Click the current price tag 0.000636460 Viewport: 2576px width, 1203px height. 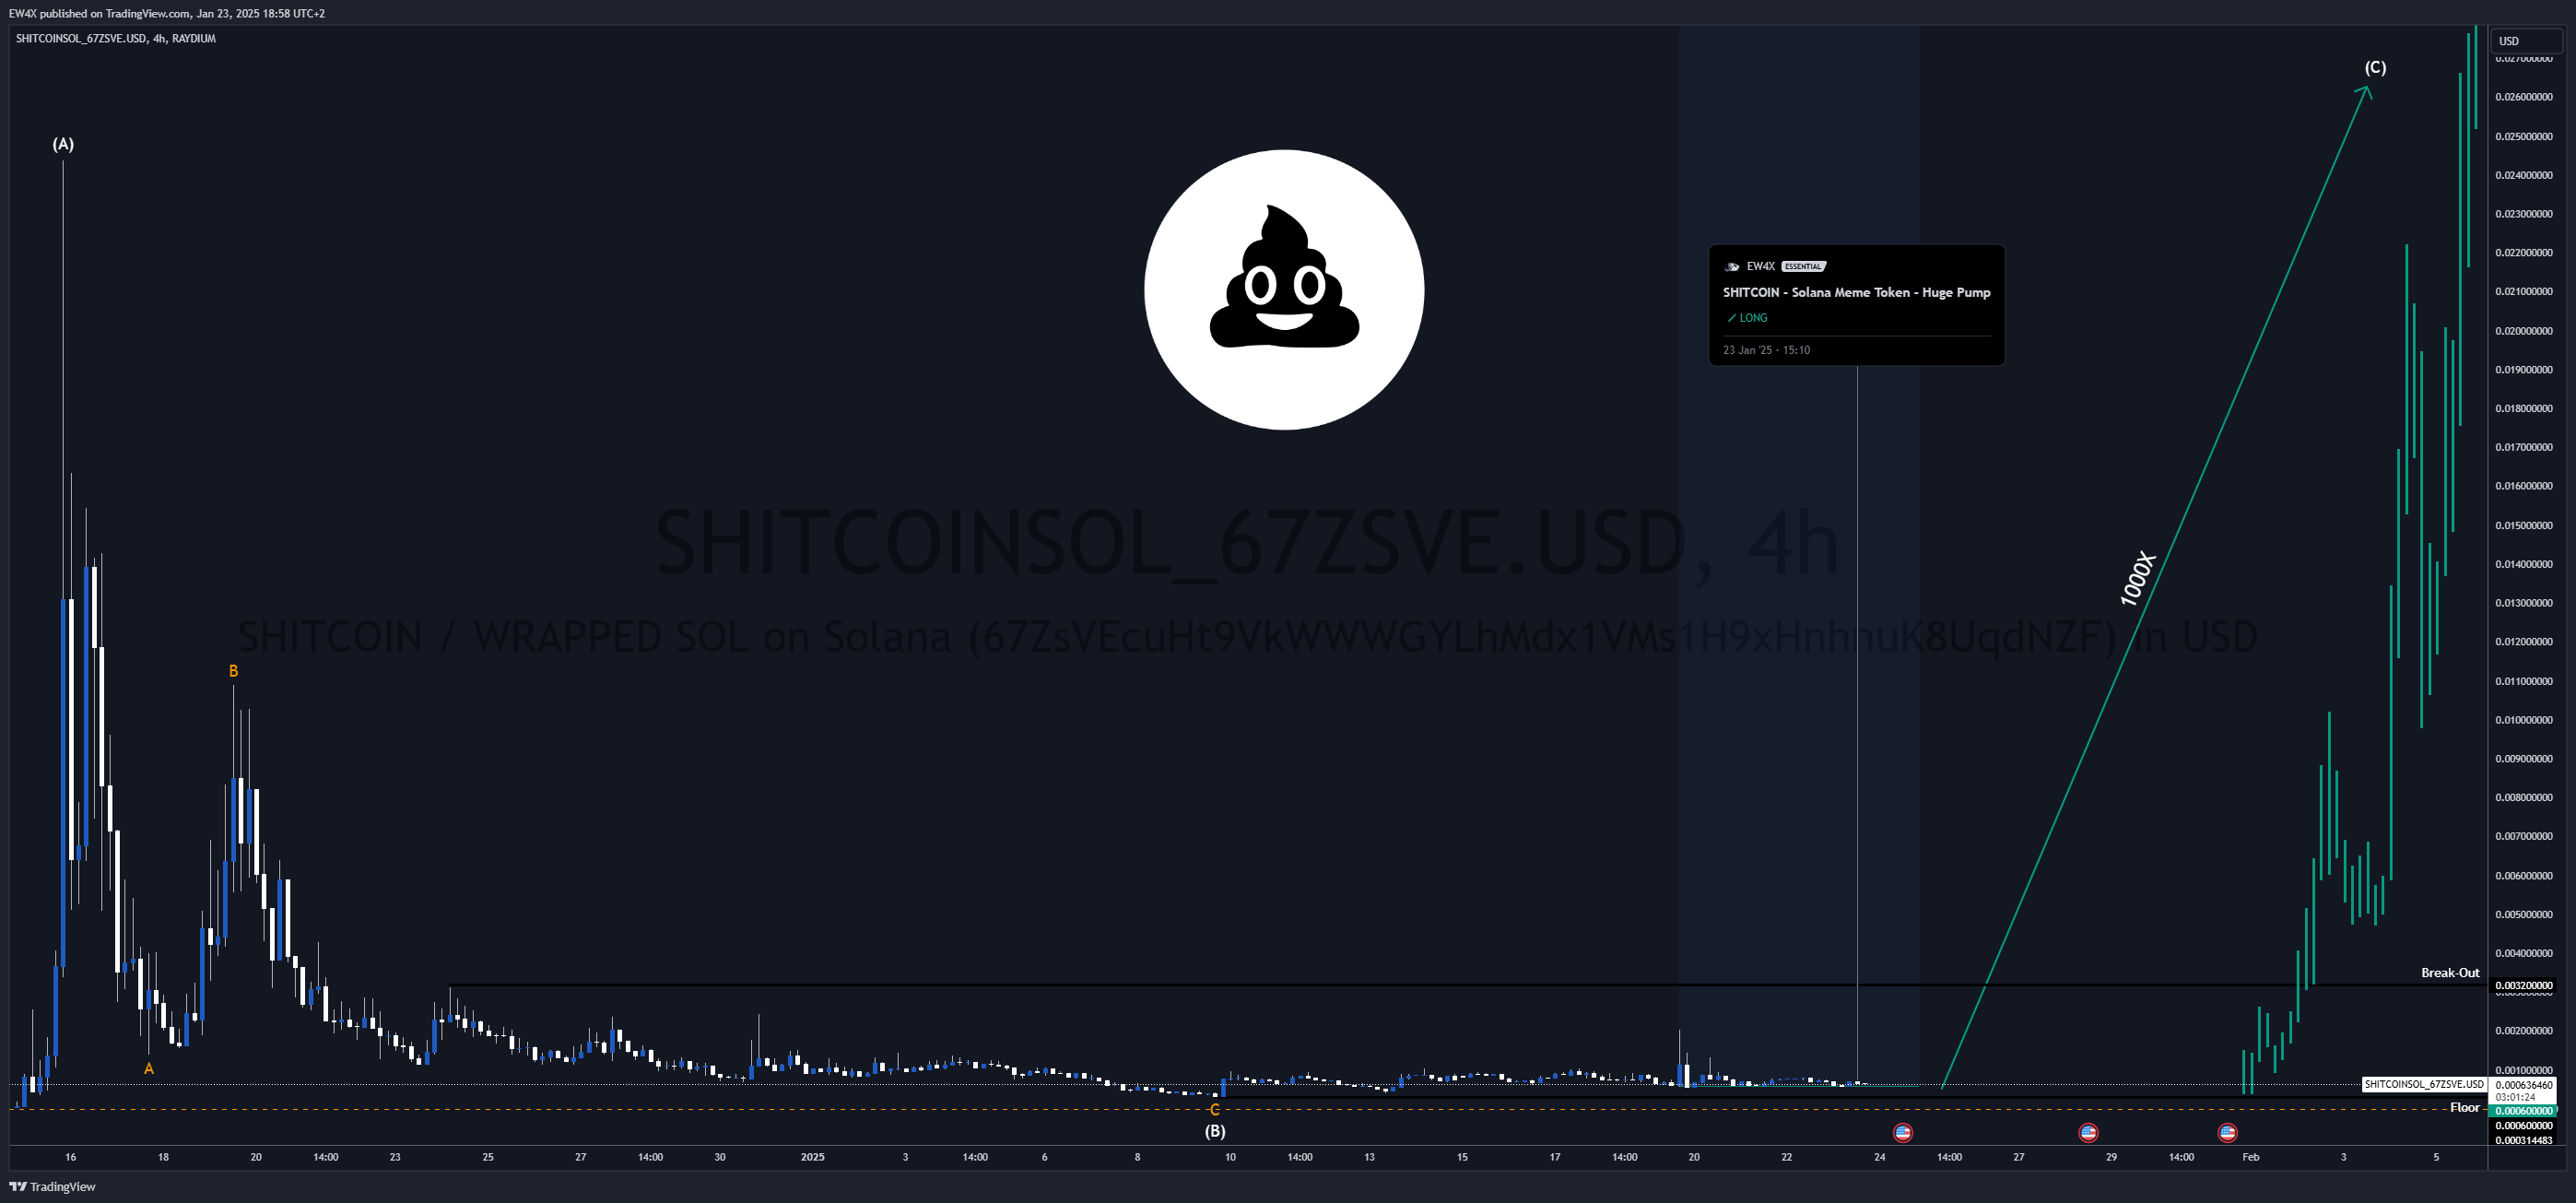[x=2524, y=1084]
